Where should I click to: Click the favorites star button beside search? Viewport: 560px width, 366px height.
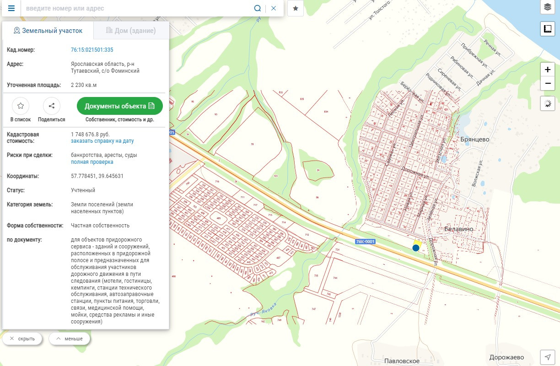[x=296, y=8]
